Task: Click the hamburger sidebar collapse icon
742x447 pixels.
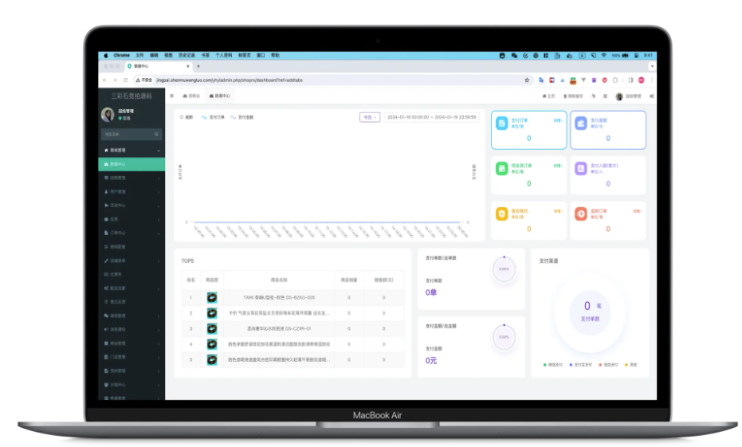Action: pyautogui.click(x=171, y=96)
